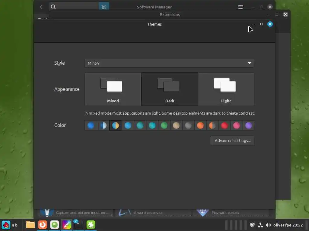Open the main menu from the taskbar

[x=6, y=225]
